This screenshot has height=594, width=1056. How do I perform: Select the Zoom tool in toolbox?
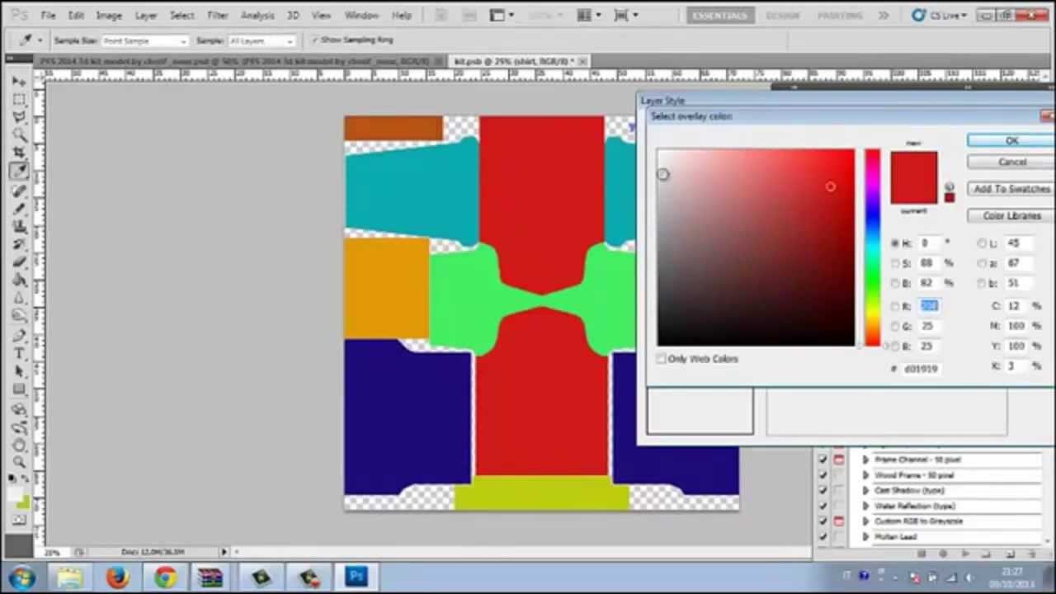coord(19,463)
